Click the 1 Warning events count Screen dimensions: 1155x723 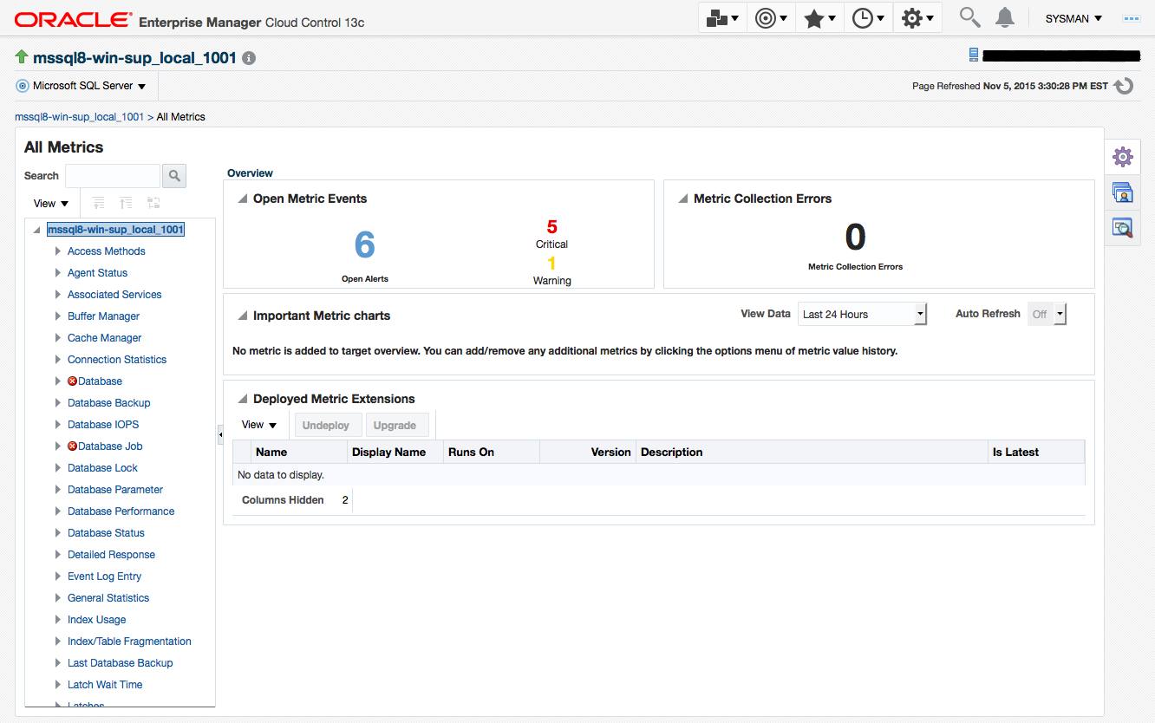click(551, 264)
